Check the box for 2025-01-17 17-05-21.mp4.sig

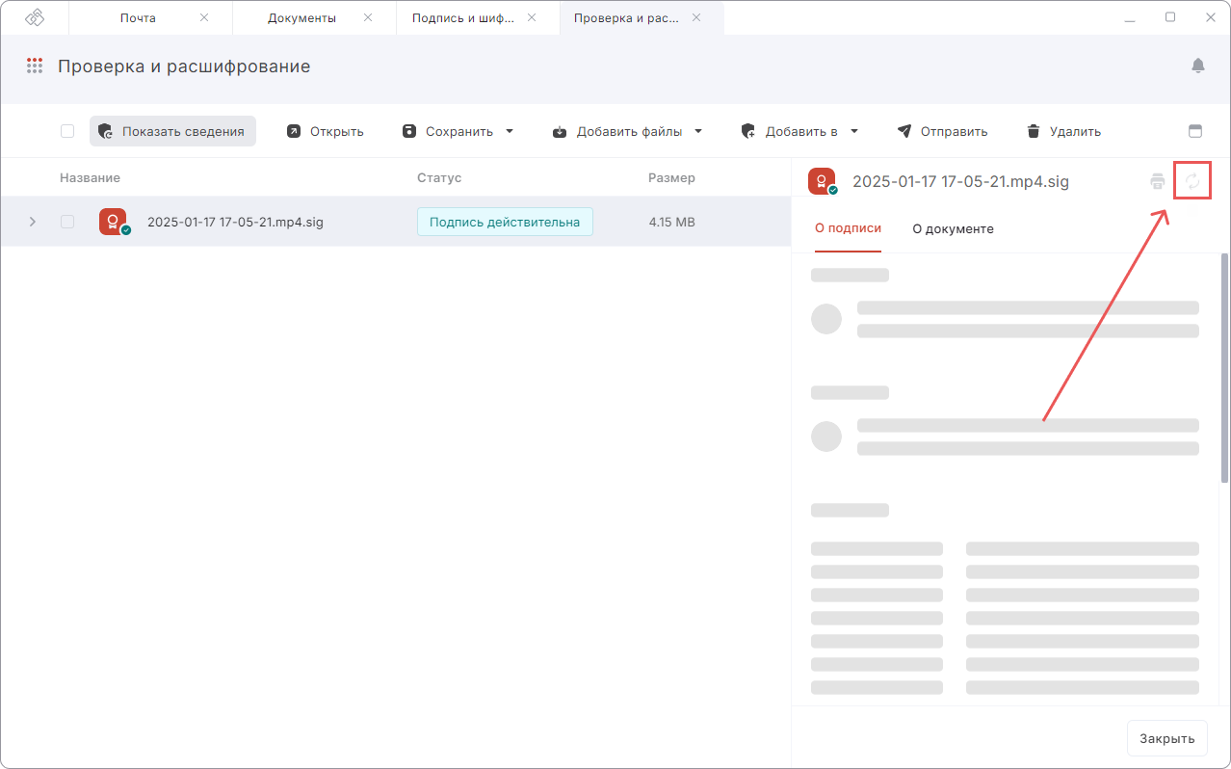tap(67, 222)
